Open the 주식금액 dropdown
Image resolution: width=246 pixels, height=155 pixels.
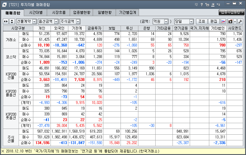pos(78,22)
